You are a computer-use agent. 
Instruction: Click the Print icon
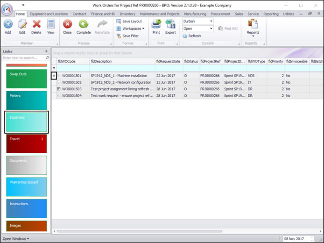tap(156, 24)
